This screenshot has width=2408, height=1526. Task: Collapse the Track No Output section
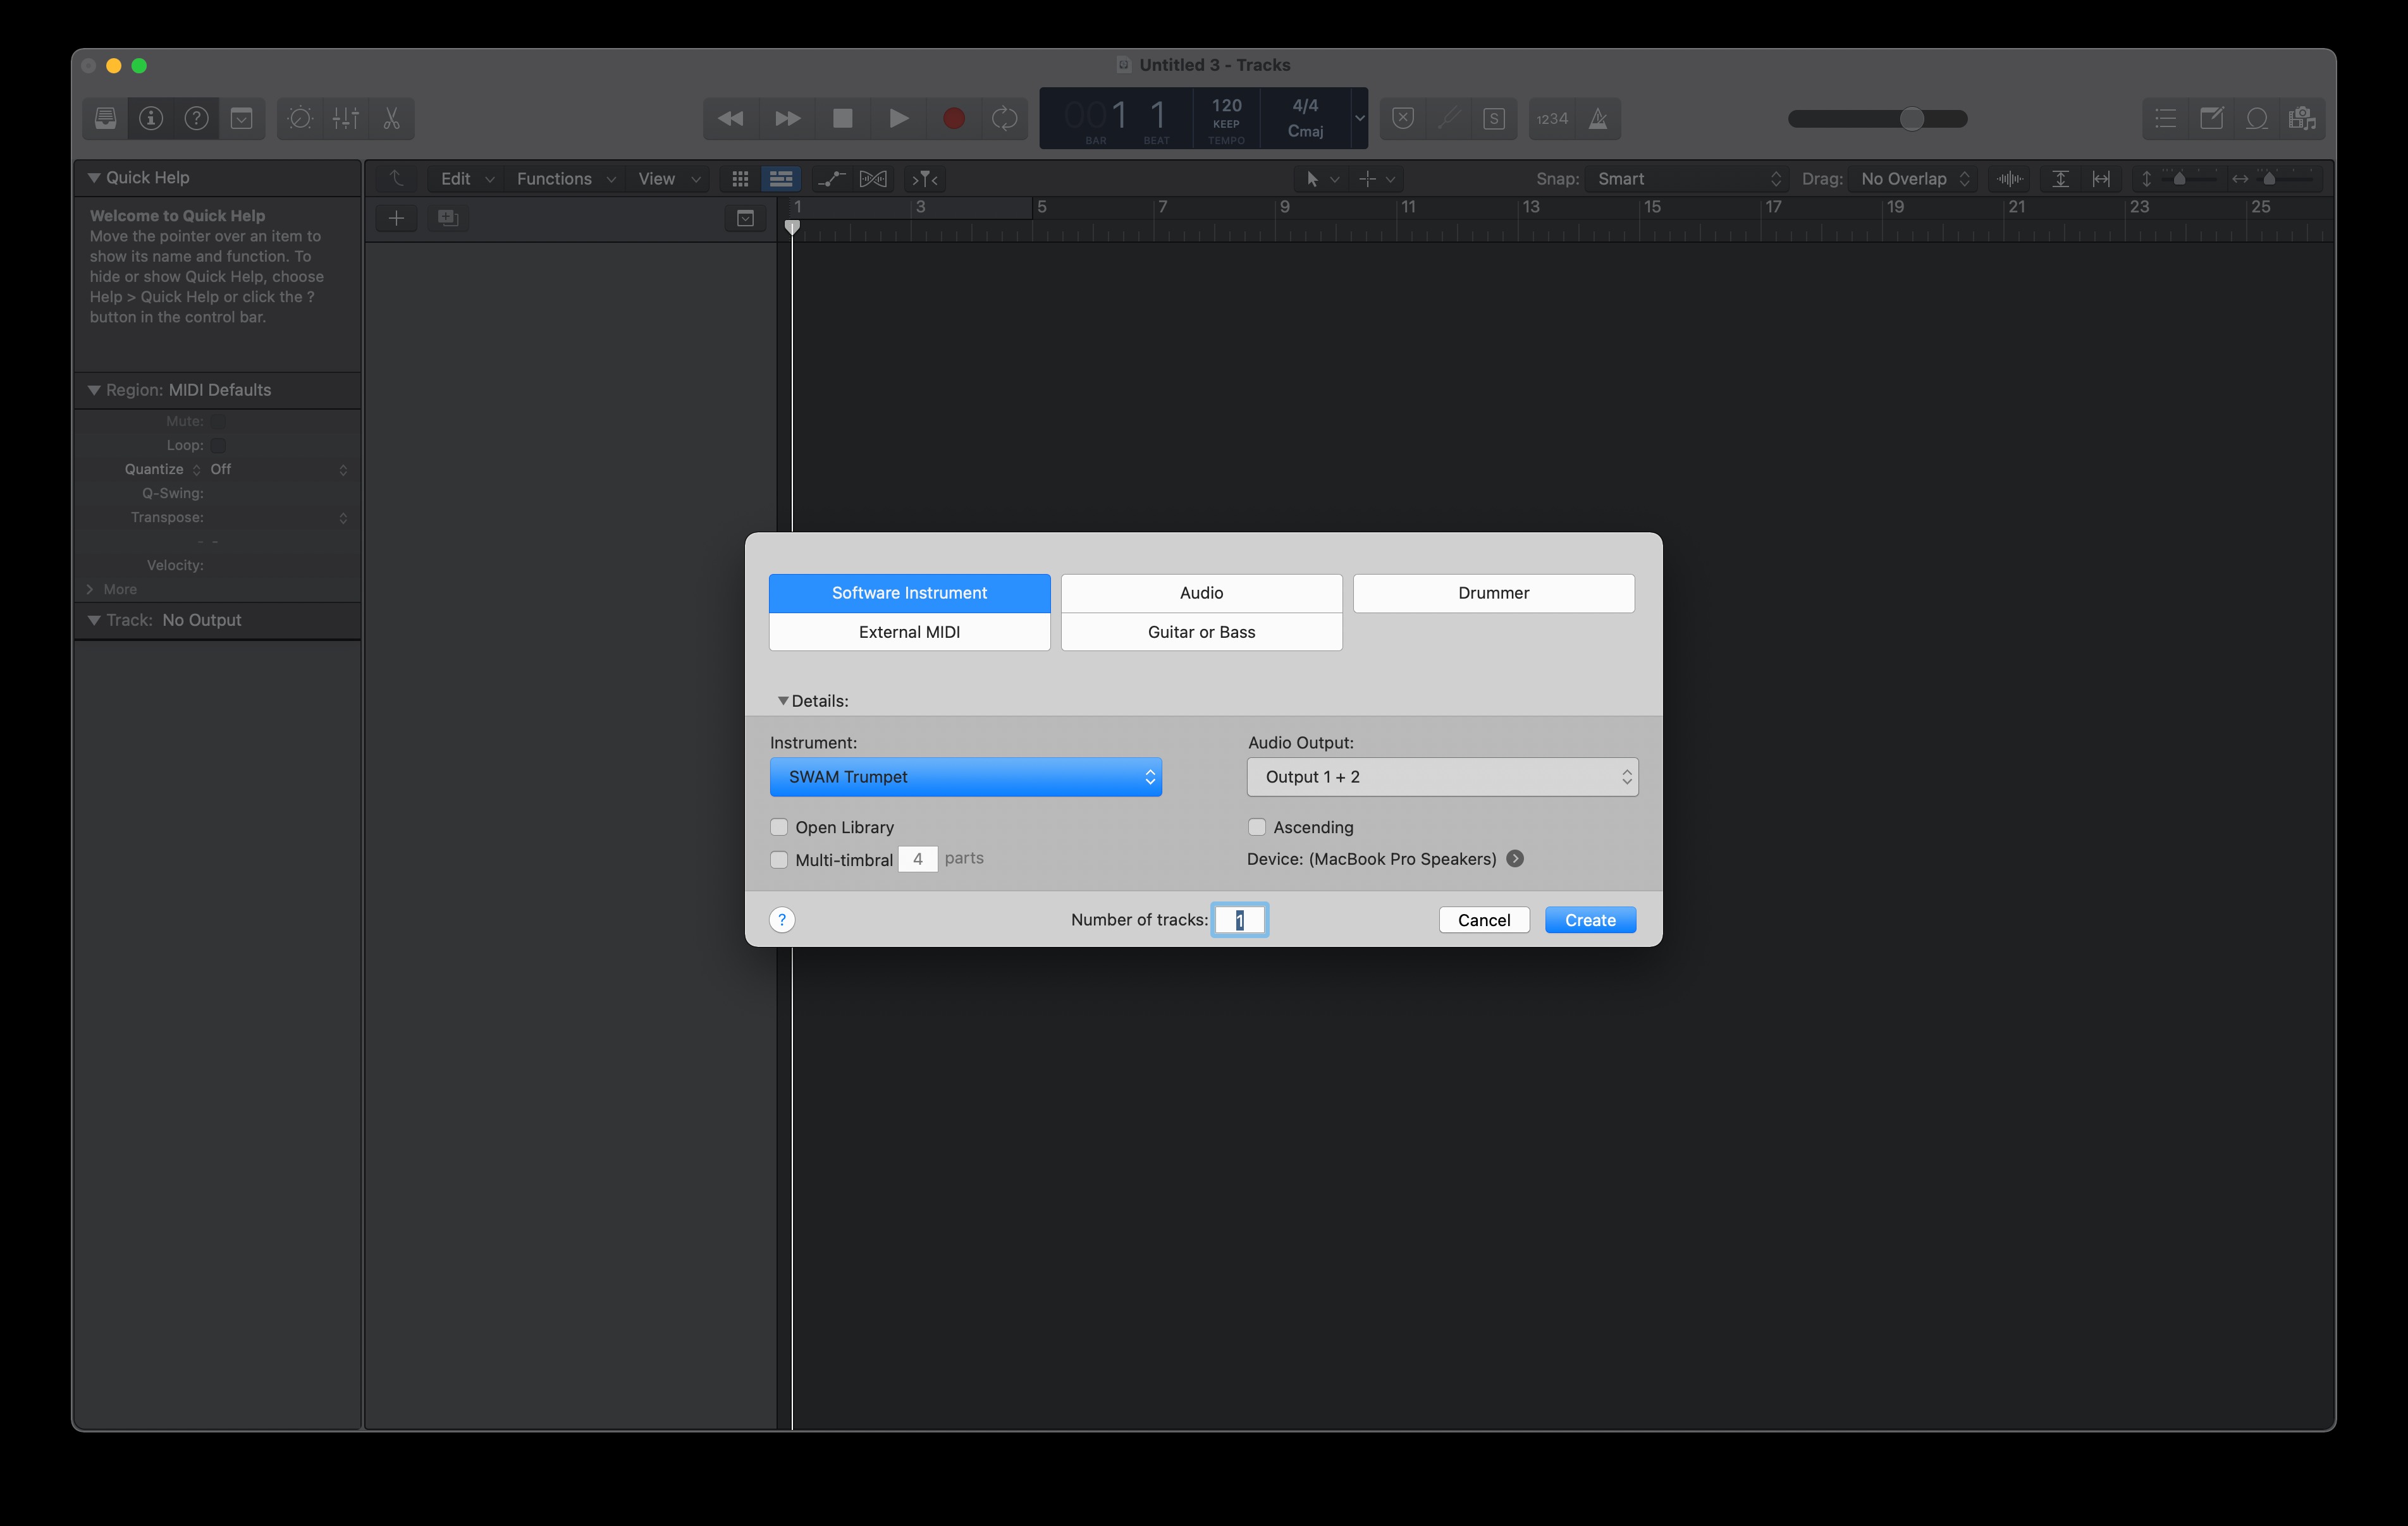pos(94,620)
